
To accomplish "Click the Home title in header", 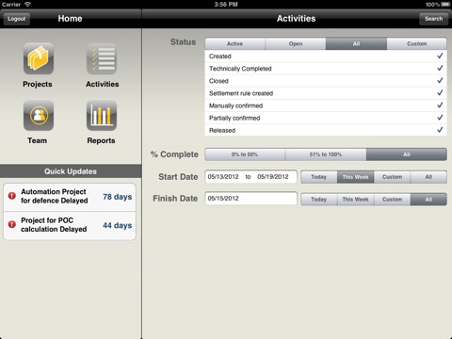I will click(70, 19).
